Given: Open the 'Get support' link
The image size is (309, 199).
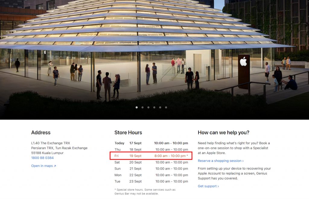Looking at the screenshot, I should 208,186.
